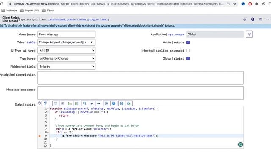The image size is (271, 152).
Task: Open the Table Change Request dropdown
Action: pos(66,42)
